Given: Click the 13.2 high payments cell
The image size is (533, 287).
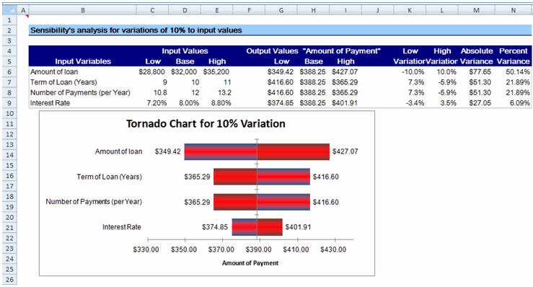Looking at the screenshot, I should [x=224, y=92].
